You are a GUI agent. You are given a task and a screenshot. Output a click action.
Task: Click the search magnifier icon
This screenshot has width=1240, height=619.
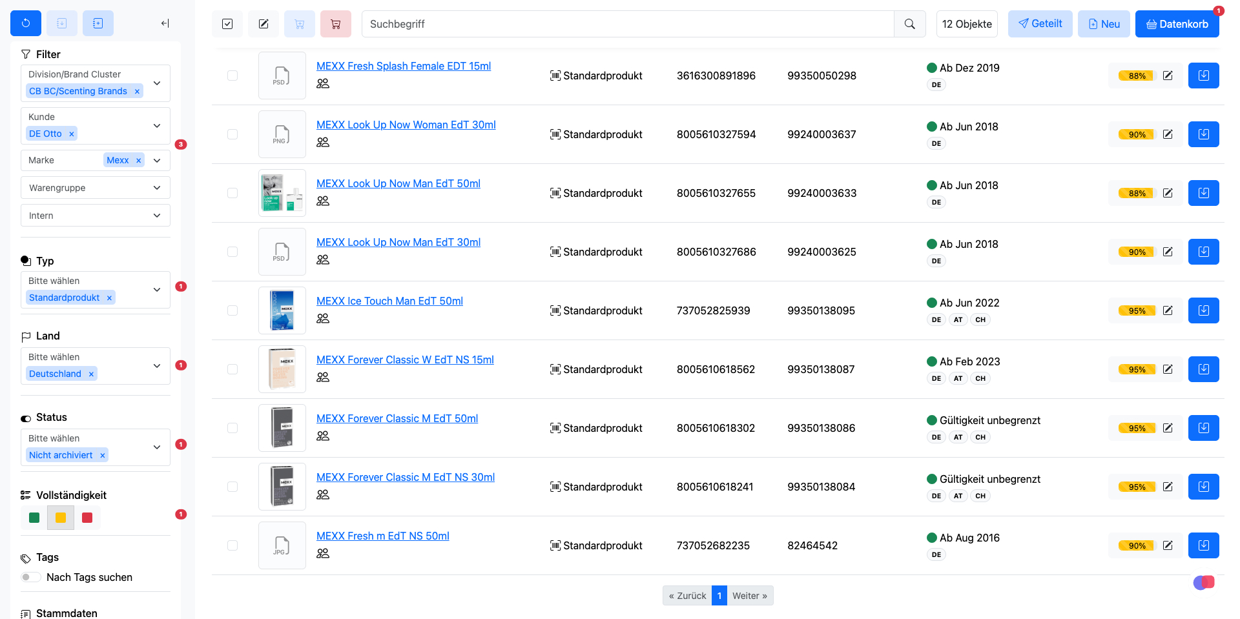(910, 24)
